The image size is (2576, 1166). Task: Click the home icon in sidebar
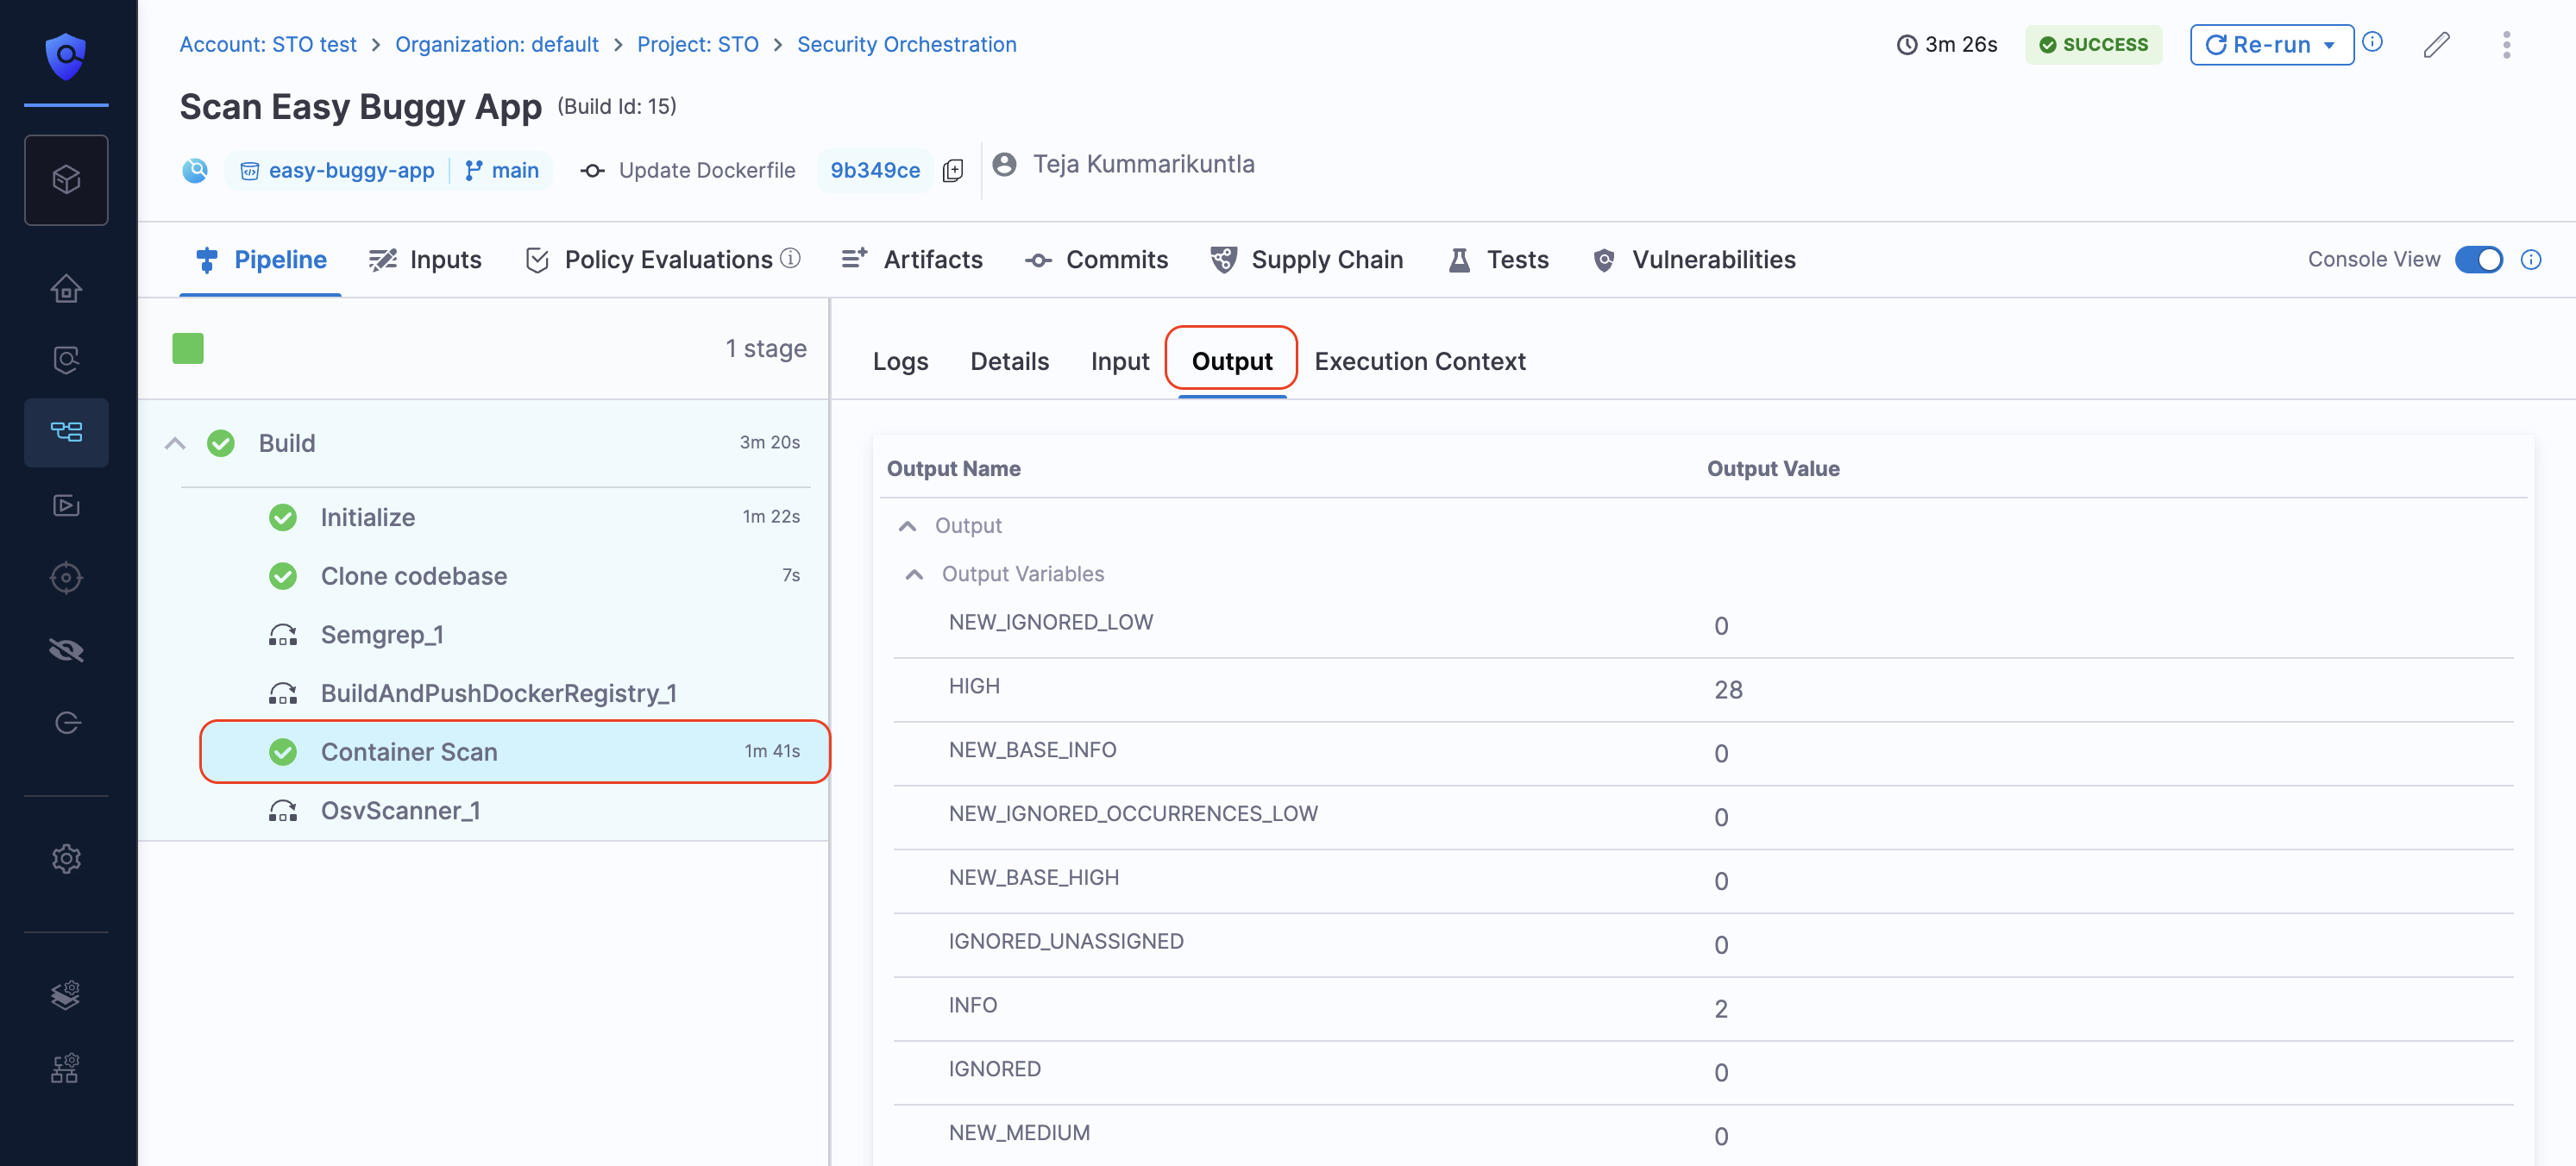pyautogui.click(x=66, y=289)
